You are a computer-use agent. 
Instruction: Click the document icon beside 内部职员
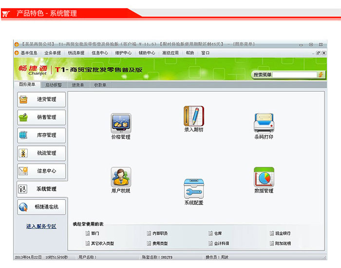point(149,233)
